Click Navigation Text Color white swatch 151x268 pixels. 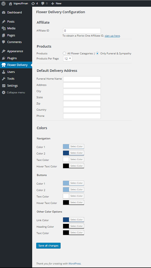coord(66,159)
